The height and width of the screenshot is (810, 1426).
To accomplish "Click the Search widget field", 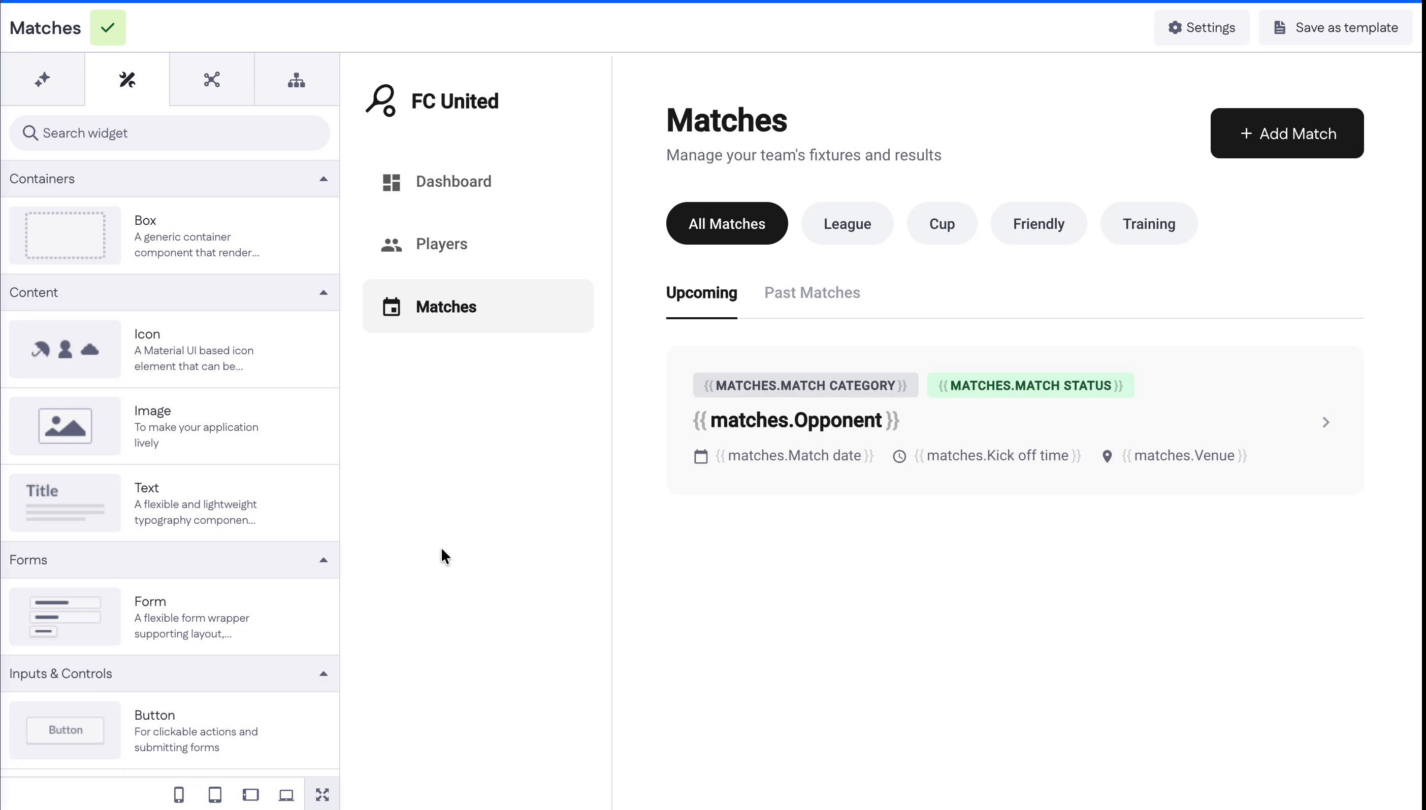I will pyautogui.click(x=169, y=133).
